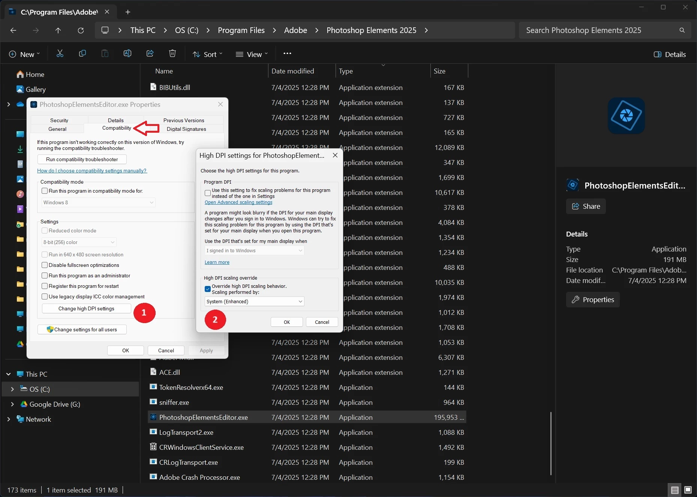The height and width of the screenshot is (497, 697).
Task: Open the Security tab
Action: click(x=59, y=120)
